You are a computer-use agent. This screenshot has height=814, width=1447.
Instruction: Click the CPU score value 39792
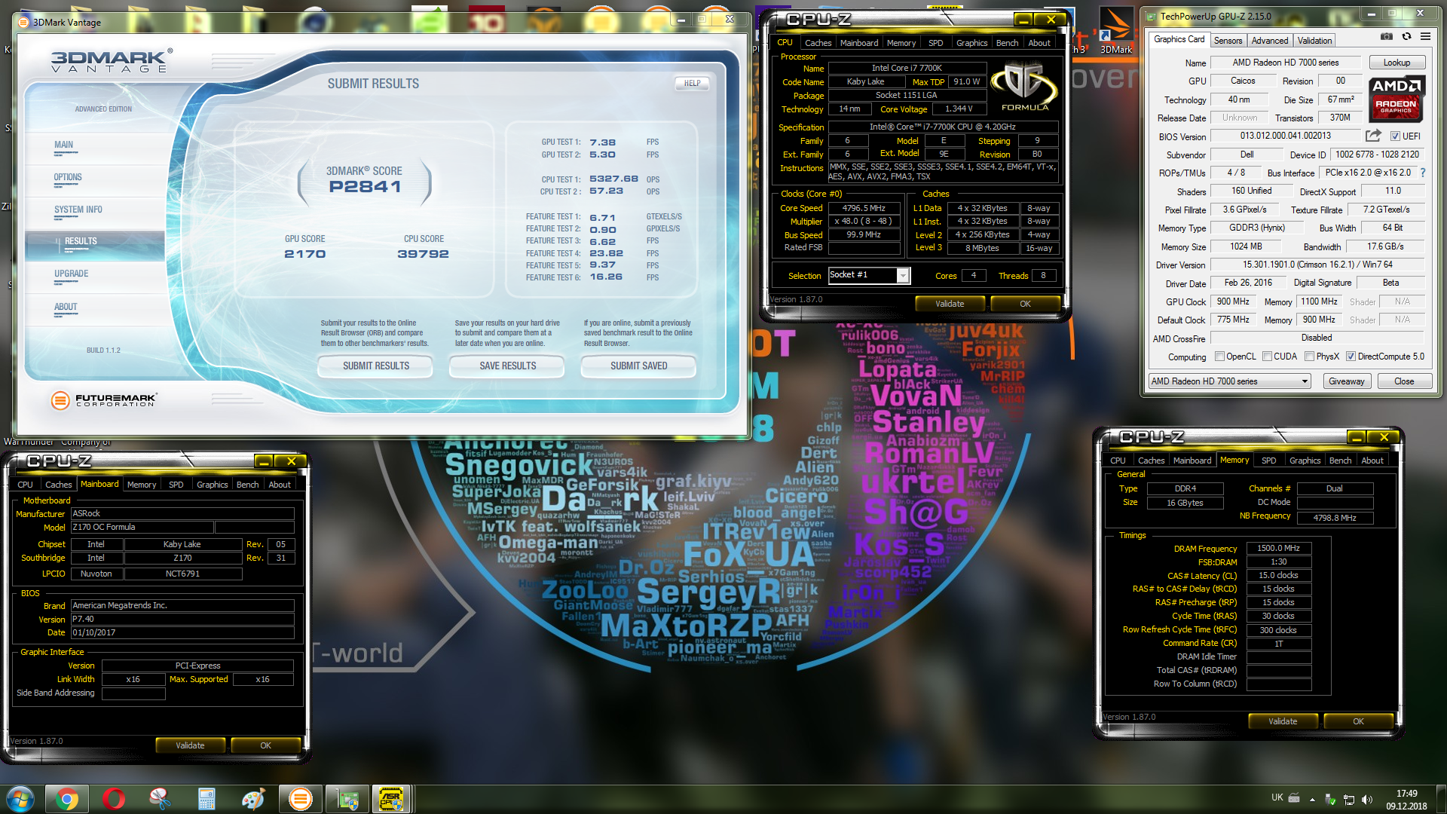(x=423, y=254)
